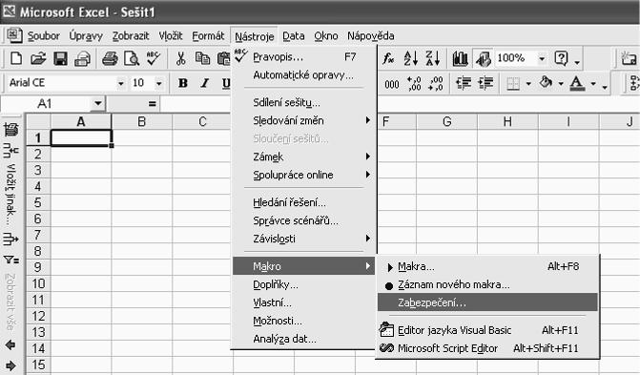The height and width of the screenshot is (375, 640).
Task: Expand the Arial CE font dropdown
Action: tap(121, 83)
